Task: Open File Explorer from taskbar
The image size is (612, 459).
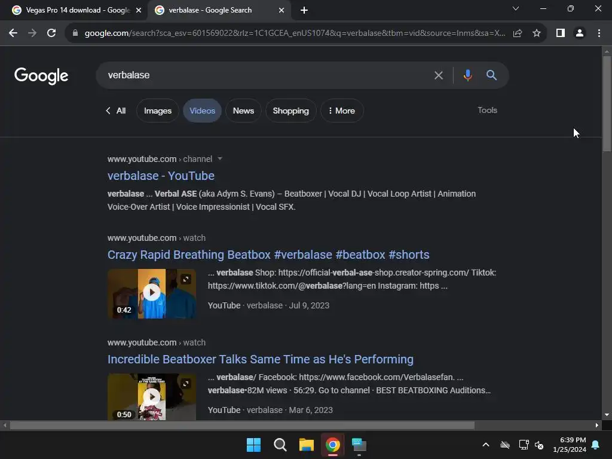Action: click(307, 445)
